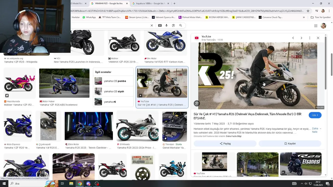Click the magnifier search submit icon

[181, 25]
